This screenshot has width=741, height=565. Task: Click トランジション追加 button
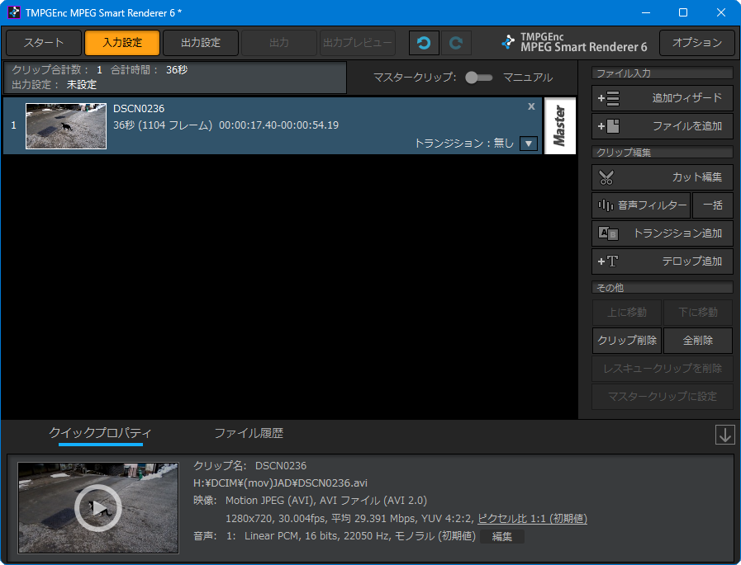tap(662, 233)
